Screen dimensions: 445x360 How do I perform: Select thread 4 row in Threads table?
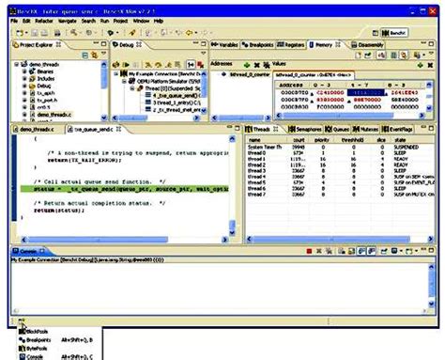pyautogui.click(x=340, y=177)
